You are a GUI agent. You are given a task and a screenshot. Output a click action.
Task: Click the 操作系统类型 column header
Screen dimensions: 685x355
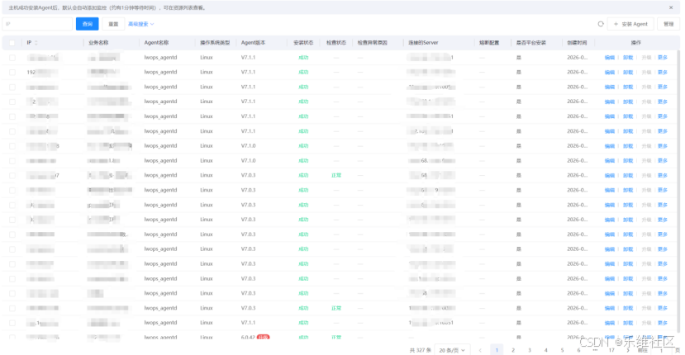point(215,43)
